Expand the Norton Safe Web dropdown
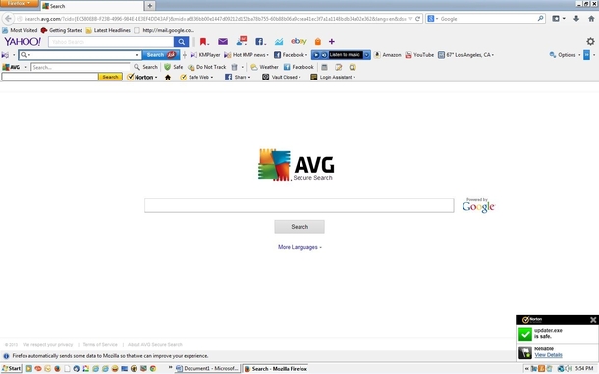The width and height of the screenshot is (599, 374). pos(196,78)
